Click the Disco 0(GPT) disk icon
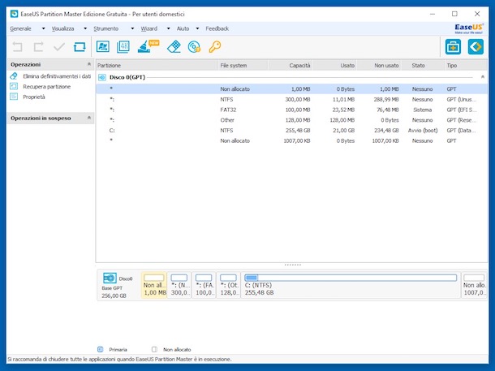This screenshot has width=495, height=371. [102, 77]
